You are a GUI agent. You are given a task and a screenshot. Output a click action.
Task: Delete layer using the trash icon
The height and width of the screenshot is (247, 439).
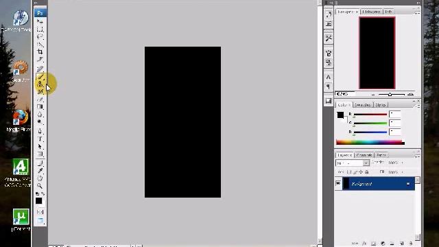click(411, 244)
